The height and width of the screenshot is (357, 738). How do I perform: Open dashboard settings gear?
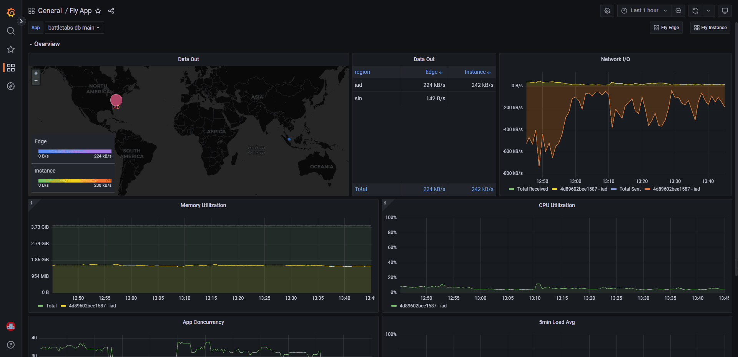tap(607, 11)
